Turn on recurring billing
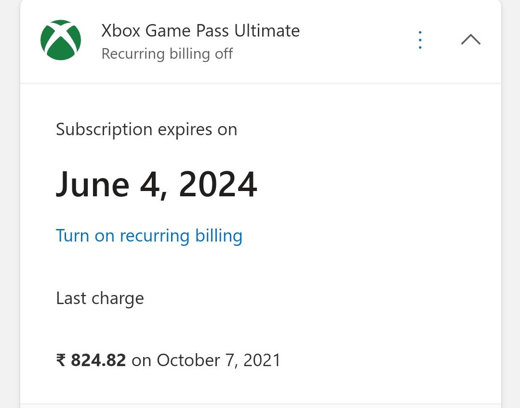Viewport: 520px width, 408px height. (x=149, y=236)
